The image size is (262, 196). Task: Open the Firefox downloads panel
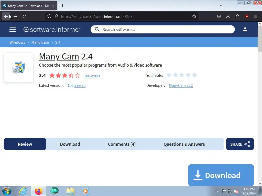[x=228, y=16]
